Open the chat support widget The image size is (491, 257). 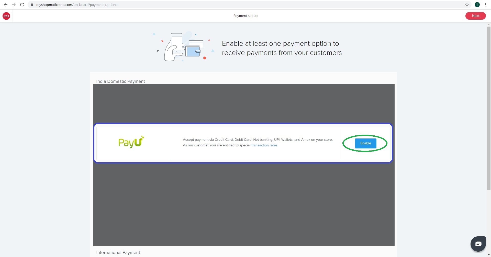(478, 244)
